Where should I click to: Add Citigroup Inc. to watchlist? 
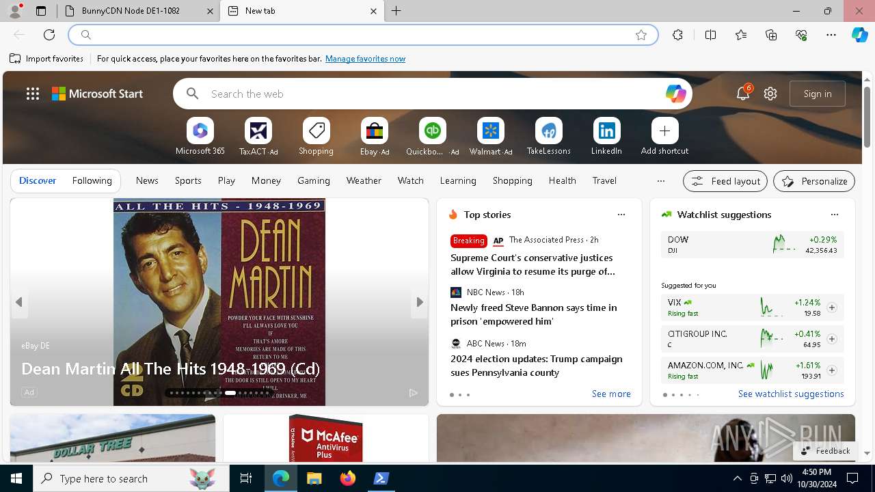pyautogui.click(x=832, y=339)
